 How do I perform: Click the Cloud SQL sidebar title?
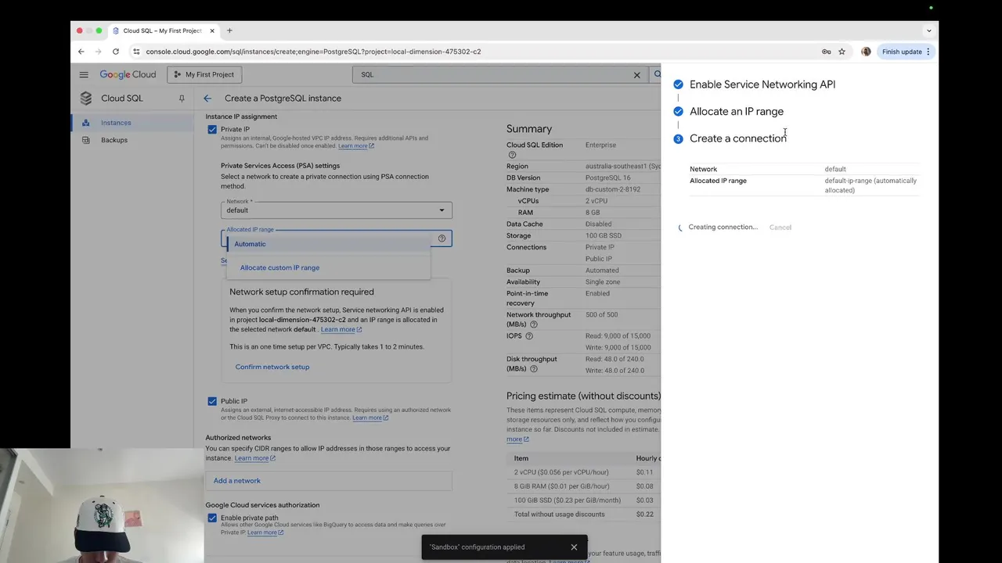point(122,99)
